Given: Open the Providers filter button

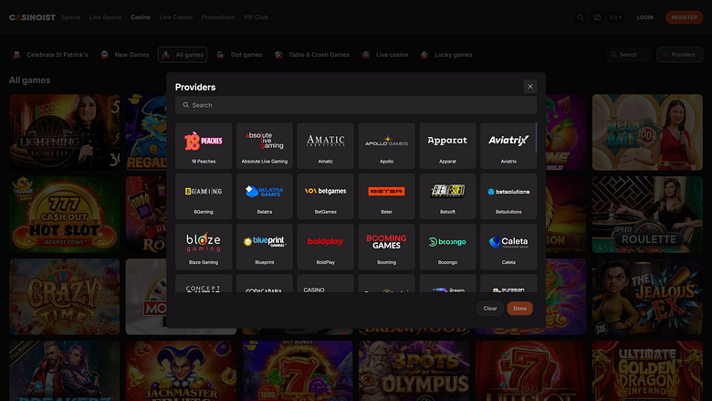Looking at the screenshot, I should tap(679, 55).
